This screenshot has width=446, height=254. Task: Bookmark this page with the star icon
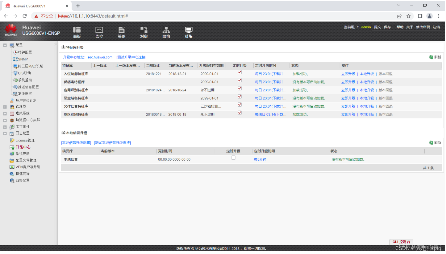coord(409,16)
